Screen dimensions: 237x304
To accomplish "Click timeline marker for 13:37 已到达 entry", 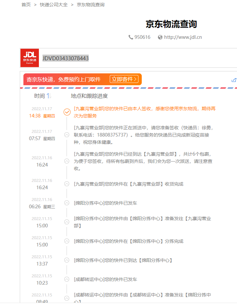I will [67, 260].
